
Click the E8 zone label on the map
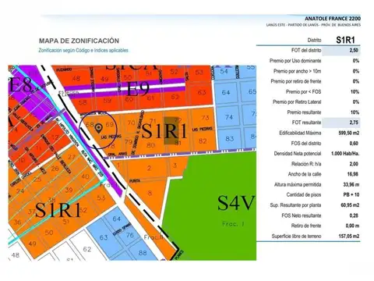20,84
